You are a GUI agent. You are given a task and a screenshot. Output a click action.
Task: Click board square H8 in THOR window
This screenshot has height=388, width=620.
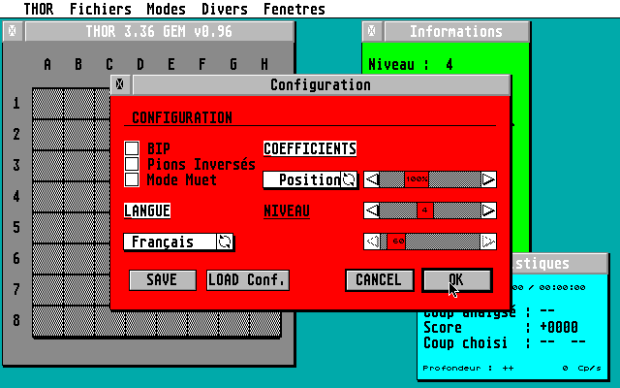264,321
